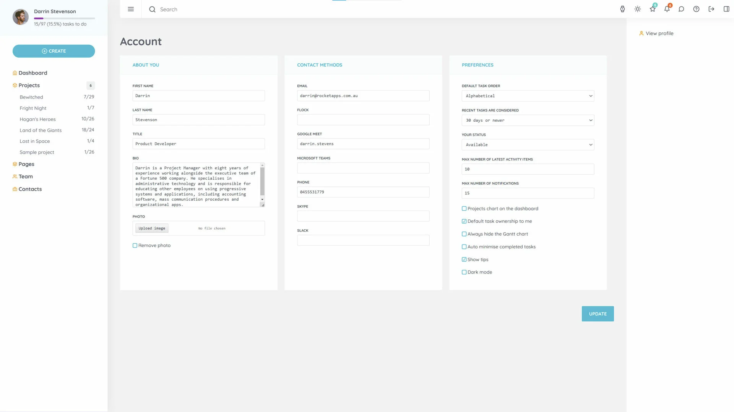The height and width of the screenshot is (412, 734).
Task: Uncheck Show tips checkbox
Action: pos(464,259)
